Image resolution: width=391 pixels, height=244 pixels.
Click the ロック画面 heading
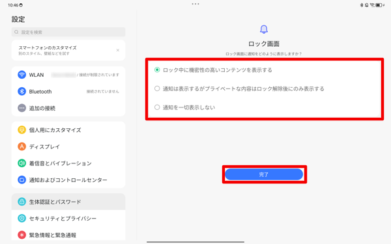(x=264, y=44)
